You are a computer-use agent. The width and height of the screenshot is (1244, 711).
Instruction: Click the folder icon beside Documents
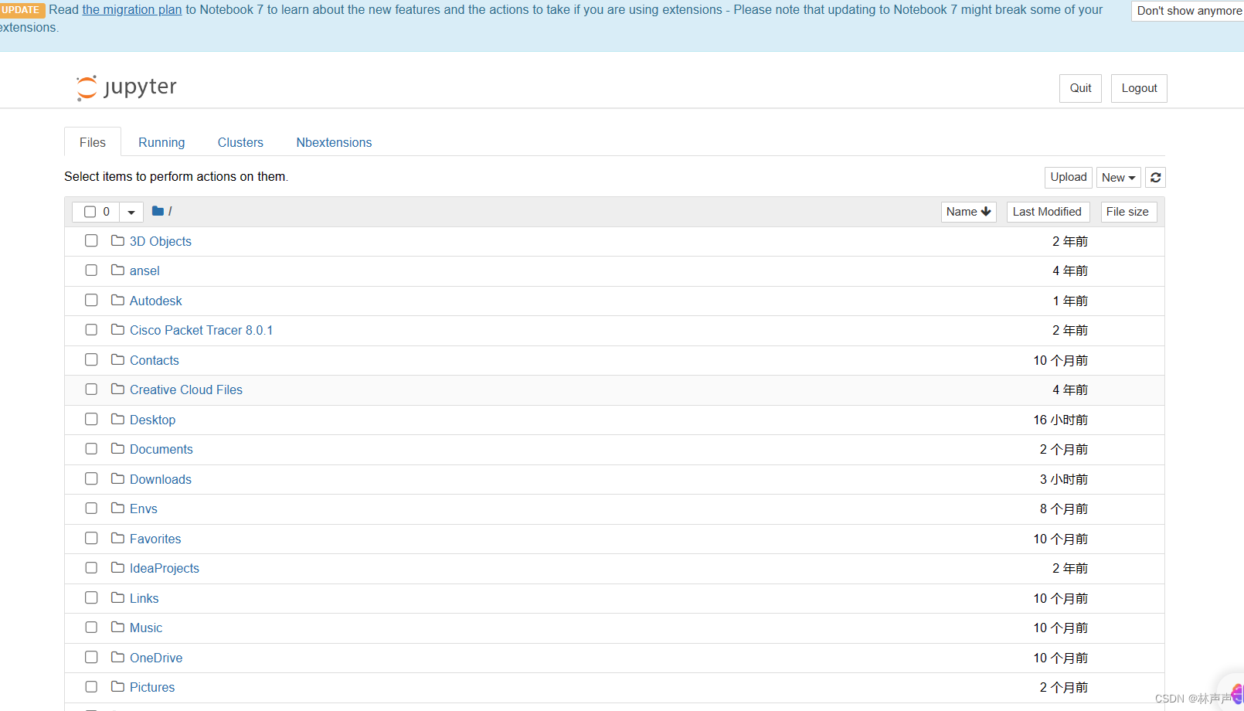click(x=117, y=448)
